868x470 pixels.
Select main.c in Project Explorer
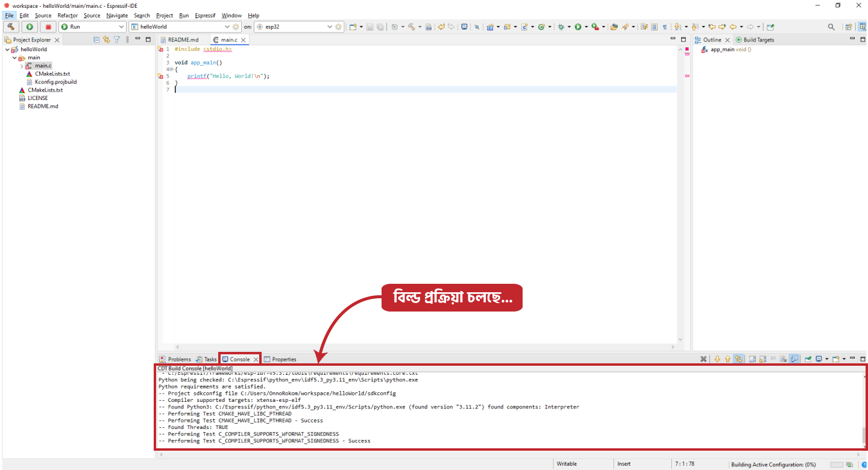point(43,66)
